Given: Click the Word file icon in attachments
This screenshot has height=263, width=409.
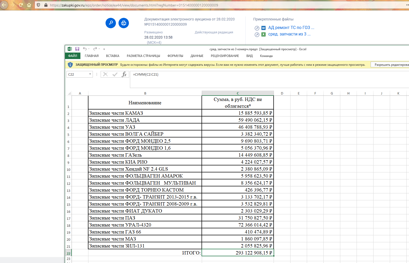Looking at the screenshot, I should [264, 28].
